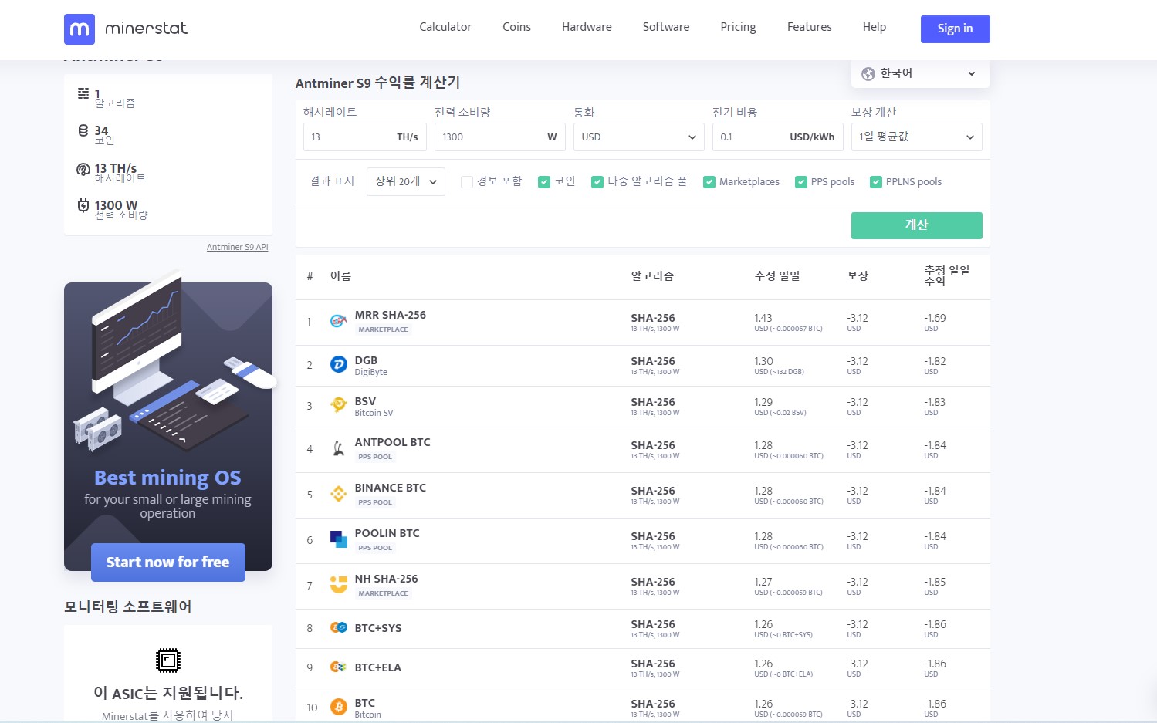
Task: Open the 한국어 language dropdown
Action: tap(920, 73)
